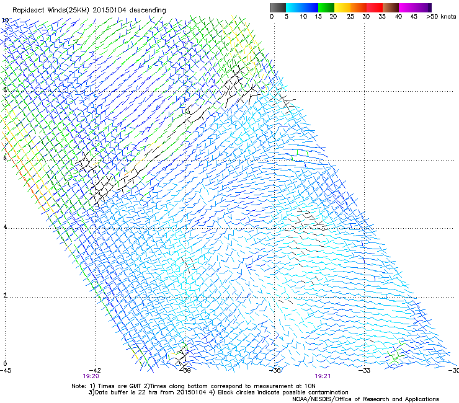Image resolution: width=459 pixels, height=403 pixels.
Task: Click the '-45' longitude axis label
Action: [6, 371]
